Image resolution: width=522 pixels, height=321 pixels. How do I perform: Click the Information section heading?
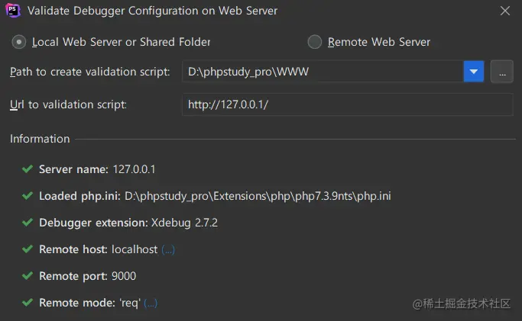point(40,139)
